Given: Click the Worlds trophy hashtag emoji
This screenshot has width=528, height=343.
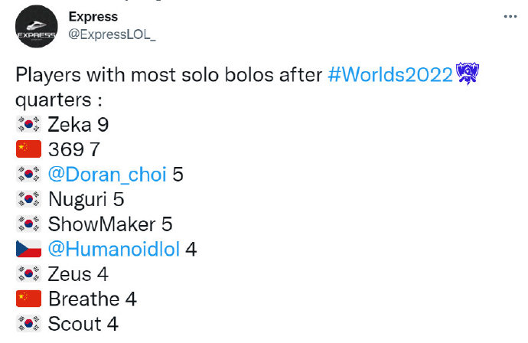Looking at the screenshot, I should click(x=468, y=73).
